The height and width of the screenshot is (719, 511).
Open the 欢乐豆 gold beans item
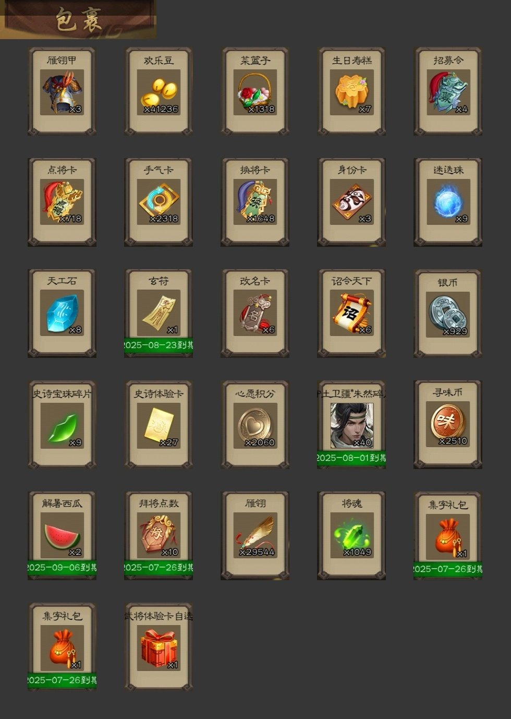159,91
